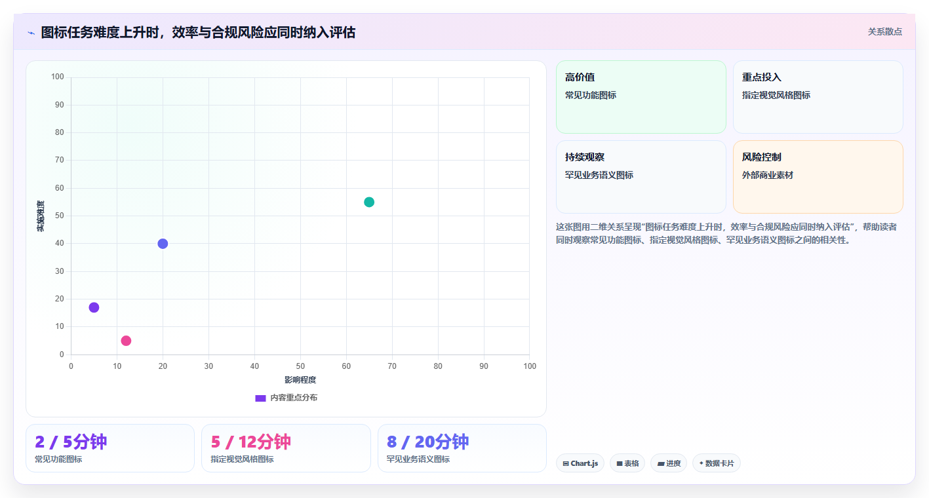The image size is (929, 498).
Task: Click the 风险控制 card heading
Action: click(x=762, y=157)
